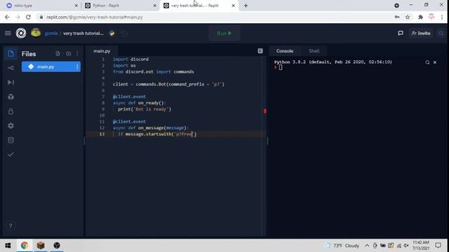The height and width of the screenshot is (252, 449).
Task: Bookmark this page with star icon
Action: tap(408, 17)
